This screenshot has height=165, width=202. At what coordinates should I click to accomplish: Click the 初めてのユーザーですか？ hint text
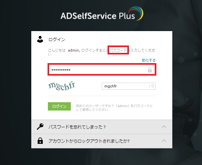click(x=114, y=108)
